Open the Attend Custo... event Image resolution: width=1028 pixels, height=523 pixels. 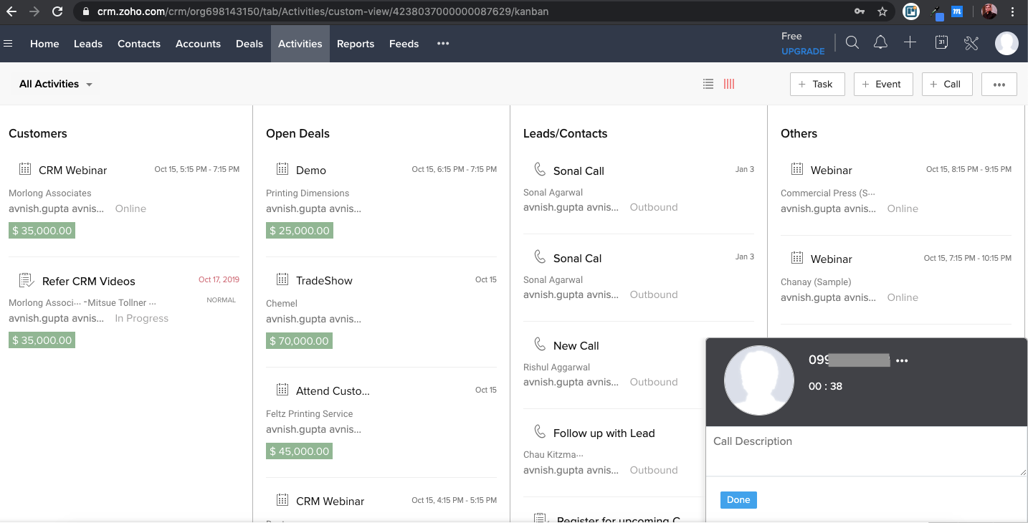[333, 391]
